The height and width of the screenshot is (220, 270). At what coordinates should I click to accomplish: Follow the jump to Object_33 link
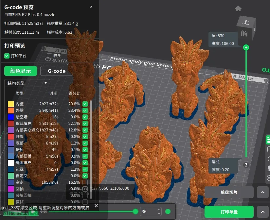pyautogui.click(x=21, y=214)
